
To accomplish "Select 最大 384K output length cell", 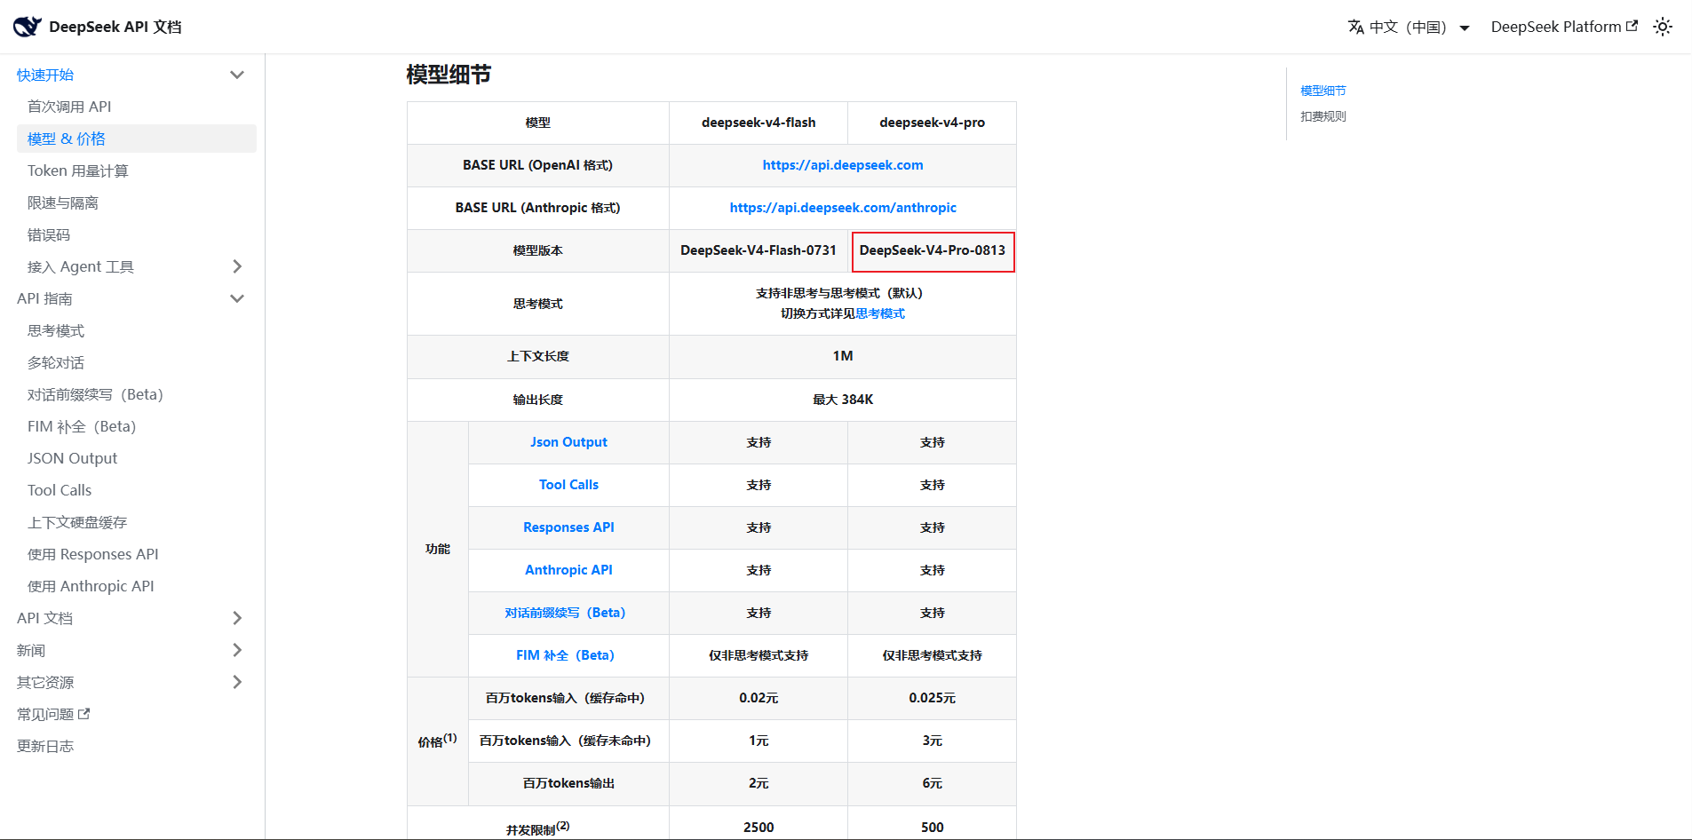I will pos(843,400).
